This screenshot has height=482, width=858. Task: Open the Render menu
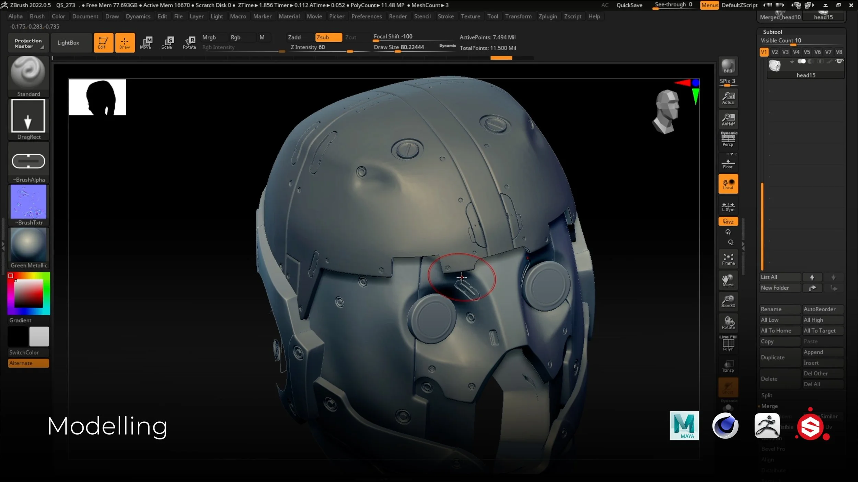coord(398,16)
